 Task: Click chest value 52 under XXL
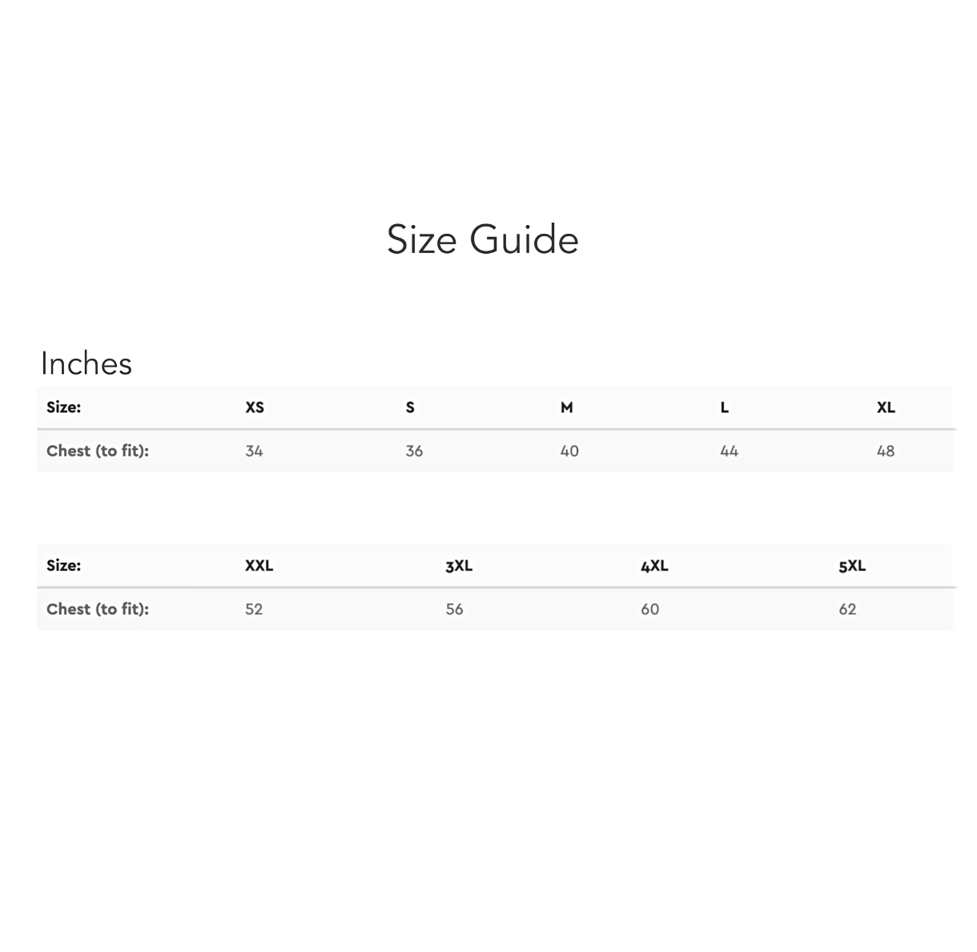click(254, 609)
